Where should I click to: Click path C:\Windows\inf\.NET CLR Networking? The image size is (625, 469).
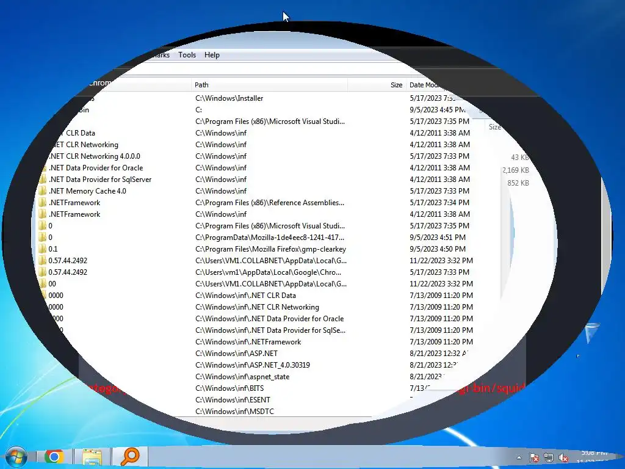pyautogui.click(x=257, y=307)
